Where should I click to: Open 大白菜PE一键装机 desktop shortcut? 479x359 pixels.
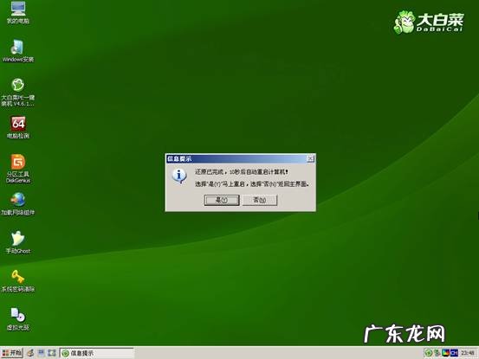click(x=18, y=92)
